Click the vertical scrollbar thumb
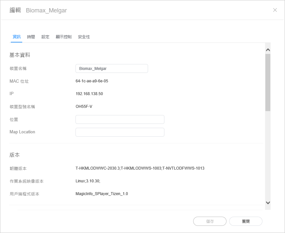The width and height of the screenshot is (285, 233). (x=268, y=82)
